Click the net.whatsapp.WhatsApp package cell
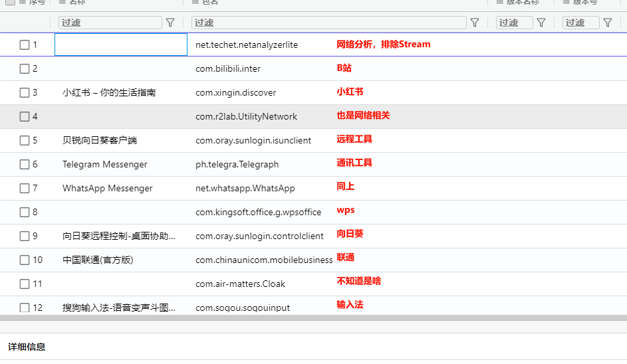The image size is (627, 364). click(245, 188)
